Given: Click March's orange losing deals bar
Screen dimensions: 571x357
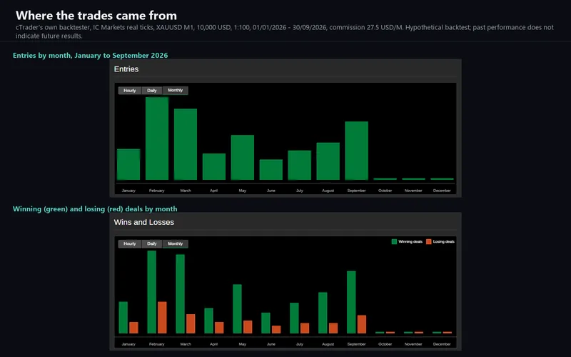Looking at the screenshot, I should click(191, 324).
